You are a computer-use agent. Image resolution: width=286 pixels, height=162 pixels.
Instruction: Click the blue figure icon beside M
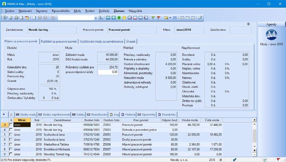(x=113, y=18)
